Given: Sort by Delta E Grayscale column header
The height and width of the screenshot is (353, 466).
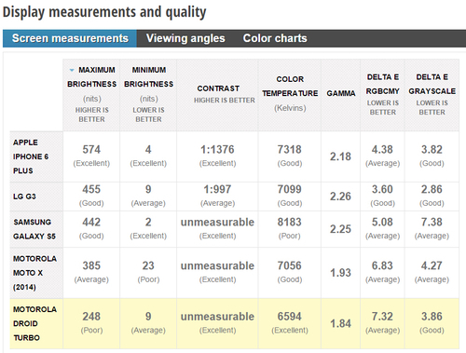Looking at the screenshot, I should point(432,95).
